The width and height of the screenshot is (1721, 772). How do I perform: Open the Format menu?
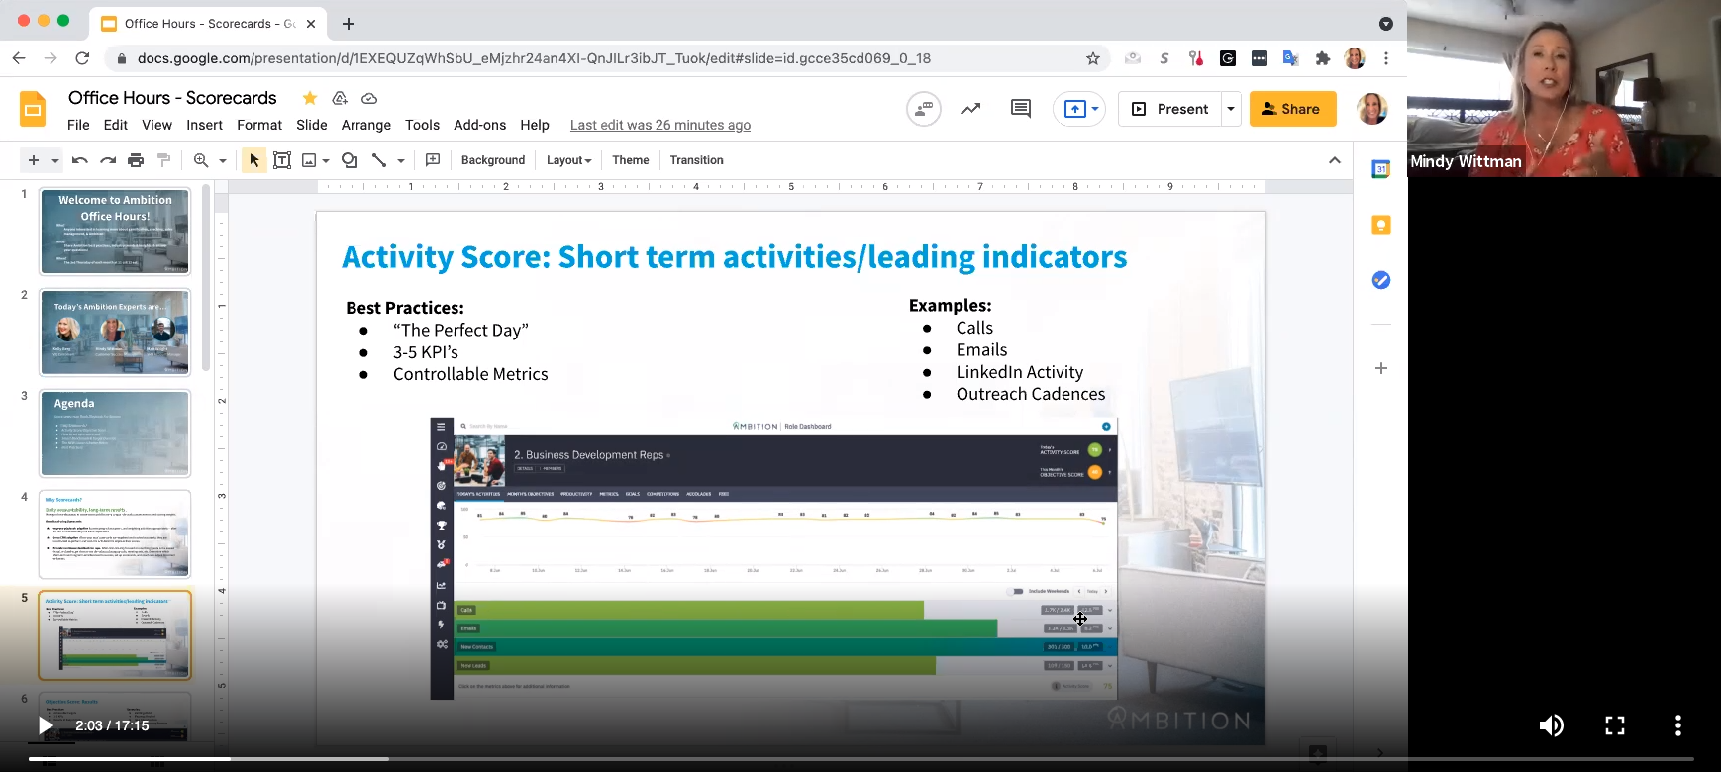tap(259, 125)
